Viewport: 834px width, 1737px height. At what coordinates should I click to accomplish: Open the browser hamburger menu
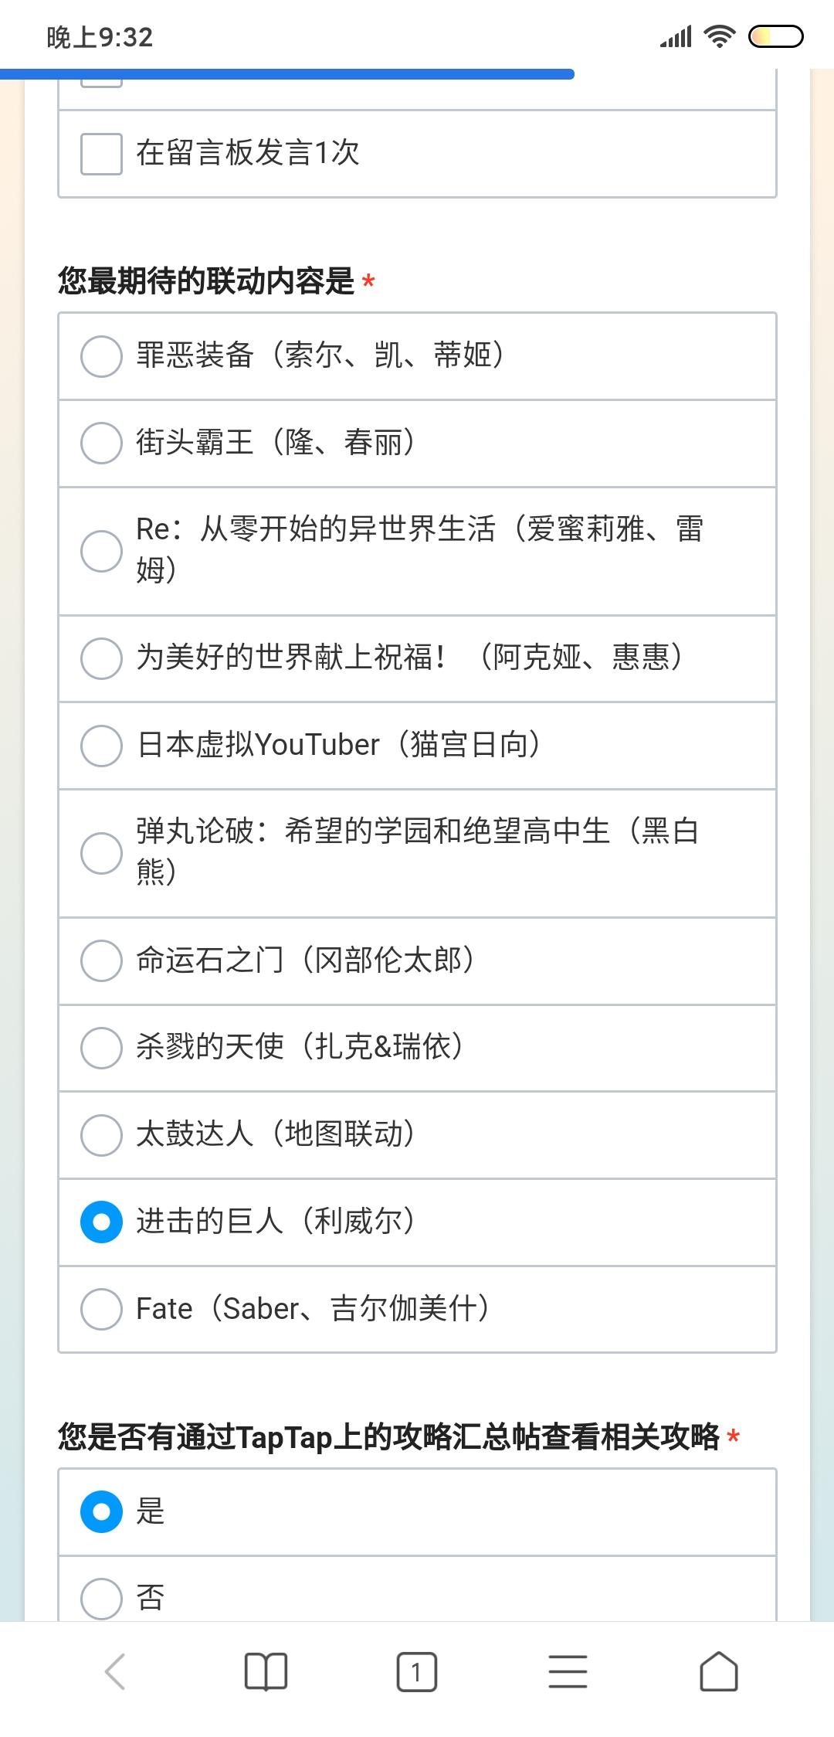pyautogui.click(x=568, y=1672)
